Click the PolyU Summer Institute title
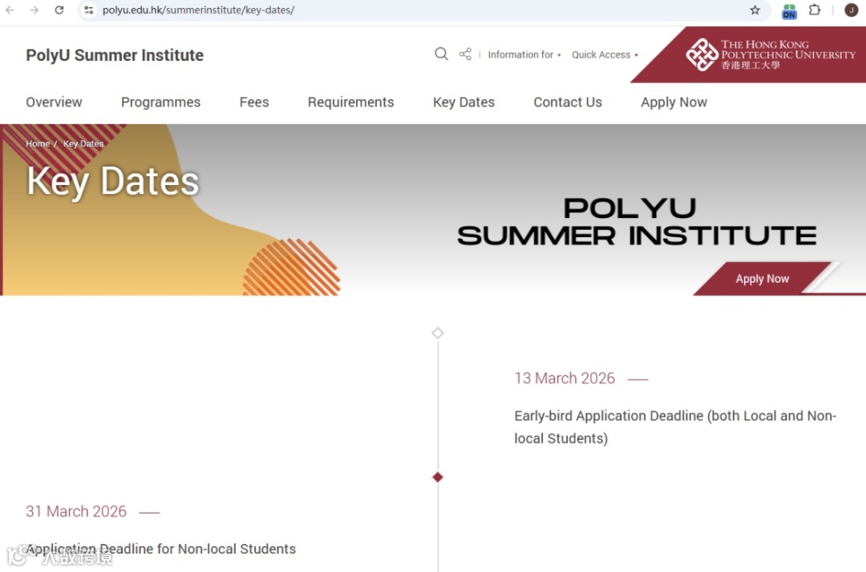 tap(115, 55)
